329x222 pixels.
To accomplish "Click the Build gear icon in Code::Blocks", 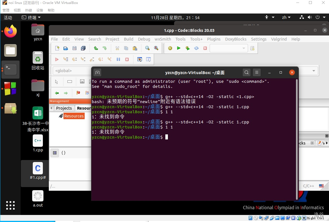I will (170, 48).
